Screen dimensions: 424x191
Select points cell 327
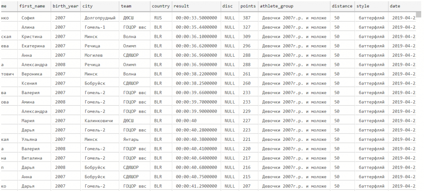point(247,27)
